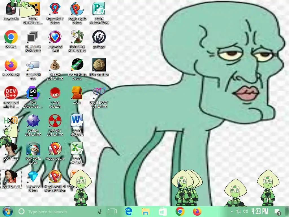Viewport: 289px width, 217px height.
Task: Open the network status tray icon
Action: click(239, 211)
